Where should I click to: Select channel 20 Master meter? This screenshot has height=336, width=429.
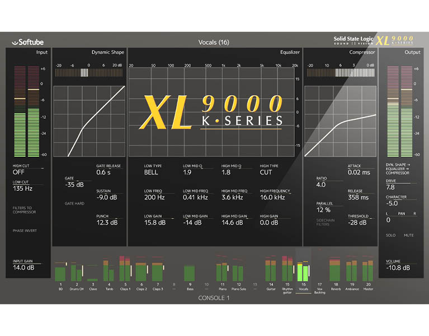coord(367,269)
